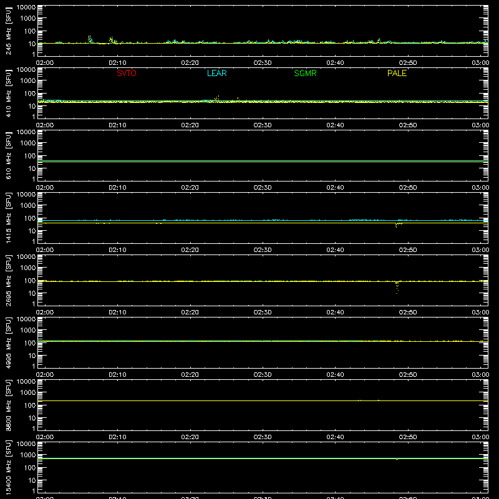Image resolution: width=499 pixels, height=499 pixels.
Task: Click 02:30 tick under the 245 MHz plot
Action: (263, 63)
